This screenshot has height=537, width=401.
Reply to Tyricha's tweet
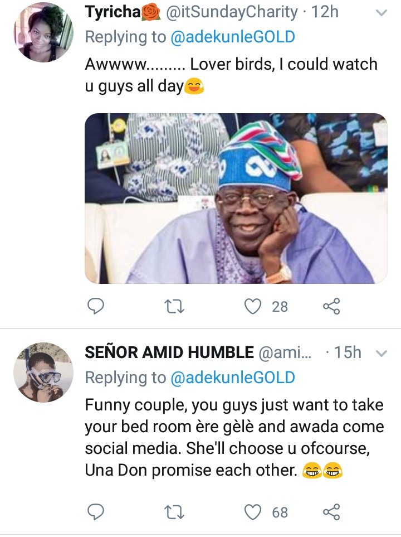[97, 306]
